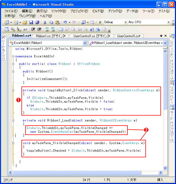Open the デバッグ(D) menu

(115, 11)
